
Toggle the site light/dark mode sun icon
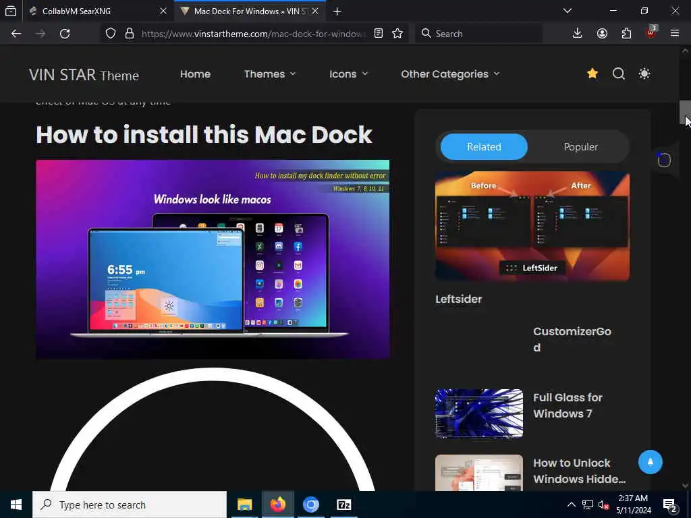[x=644, y=74]
